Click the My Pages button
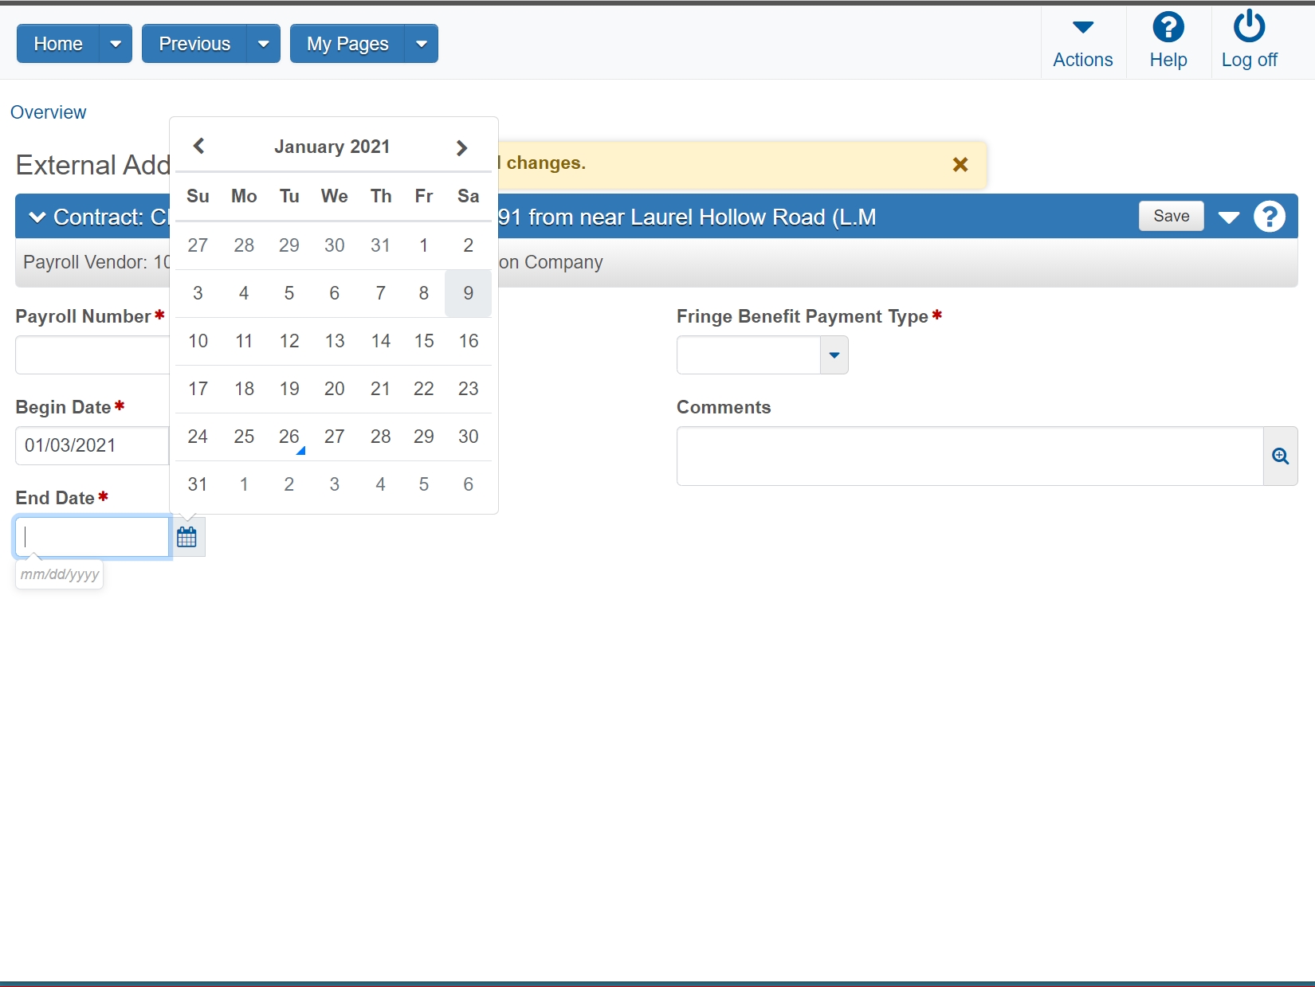Image resolution: width=1315 pixels, height=987 pixels. pos(347,44)
